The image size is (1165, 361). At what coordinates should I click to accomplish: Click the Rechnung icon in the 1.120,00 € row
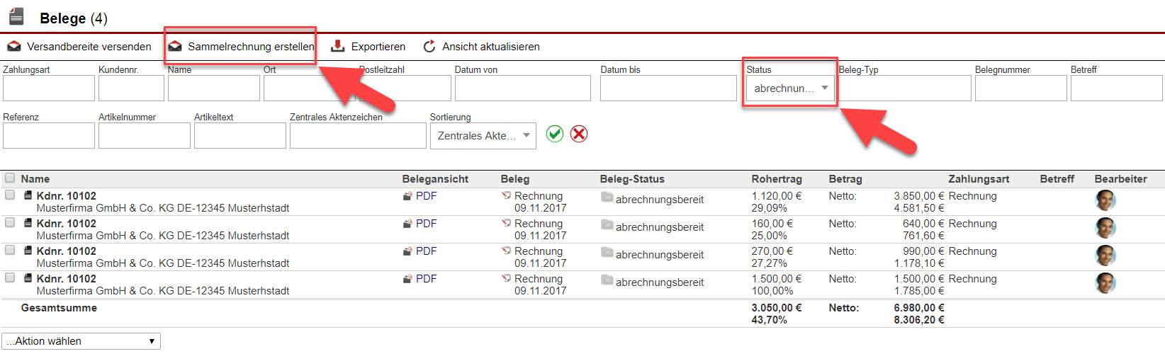pos(506,195)
